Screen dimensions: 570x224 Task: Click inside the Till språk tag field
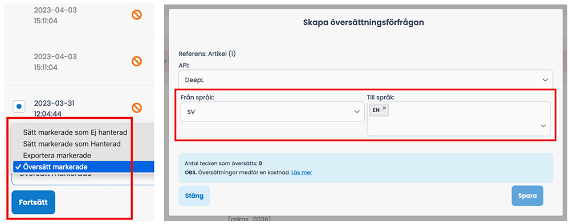(x=459, y=119)
